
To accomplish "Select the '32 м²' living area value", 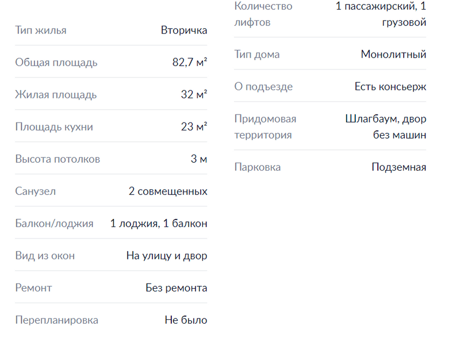I will click(194, 95).
